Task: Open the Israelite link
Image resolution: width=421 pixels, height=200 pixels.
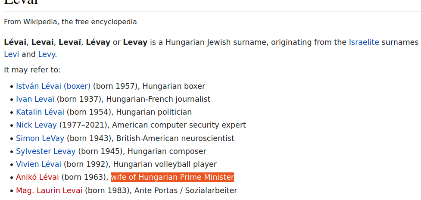Action: coord(364,42)
